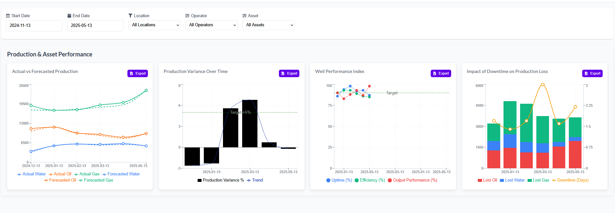This screenshot has width=615, height=213.
Task: Click the Location filter funnel icon
Action: tap(130, 16)
